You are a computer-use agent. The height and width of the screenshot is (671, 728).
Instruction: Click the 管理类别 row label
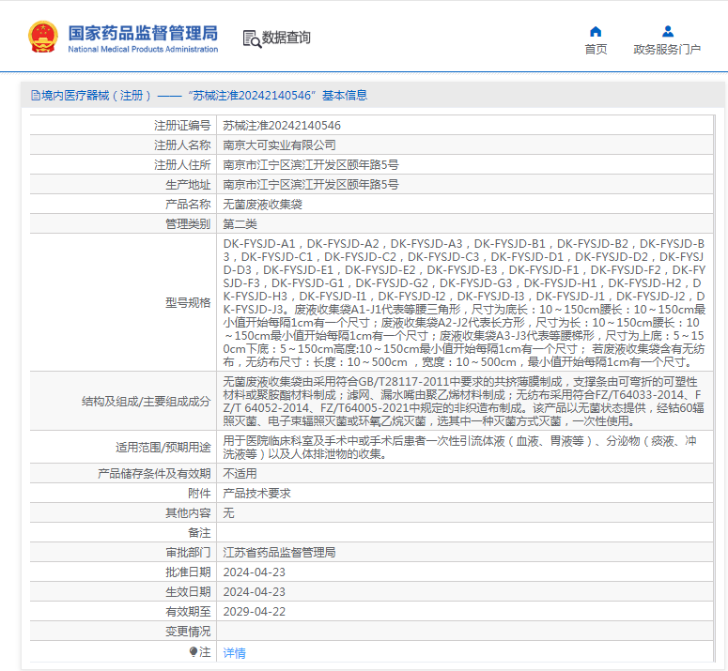coord(188,224)
